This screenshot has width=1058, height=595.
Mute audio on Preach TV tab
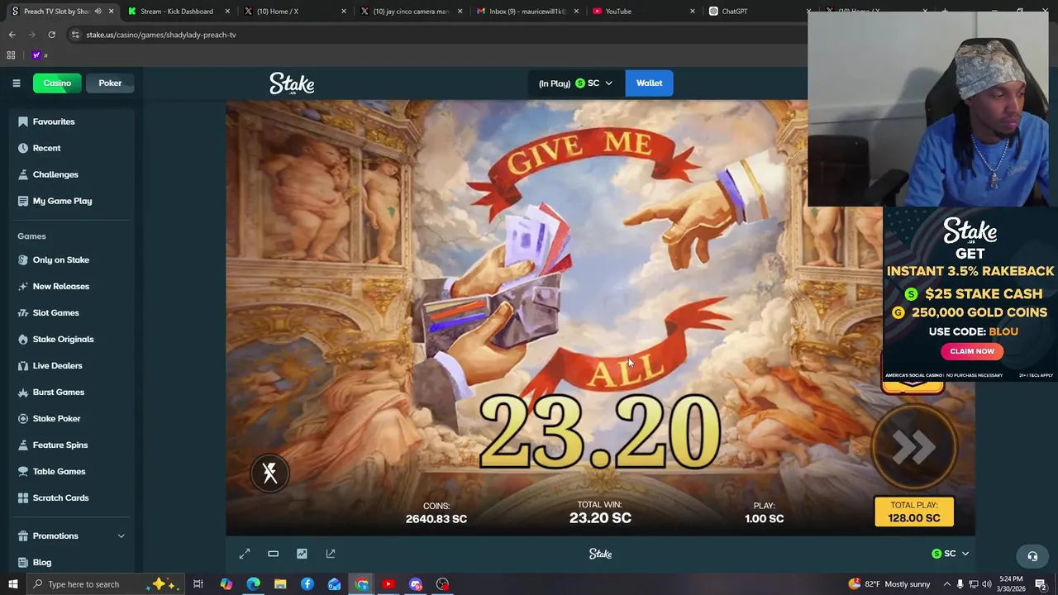(x=98, y=12)
